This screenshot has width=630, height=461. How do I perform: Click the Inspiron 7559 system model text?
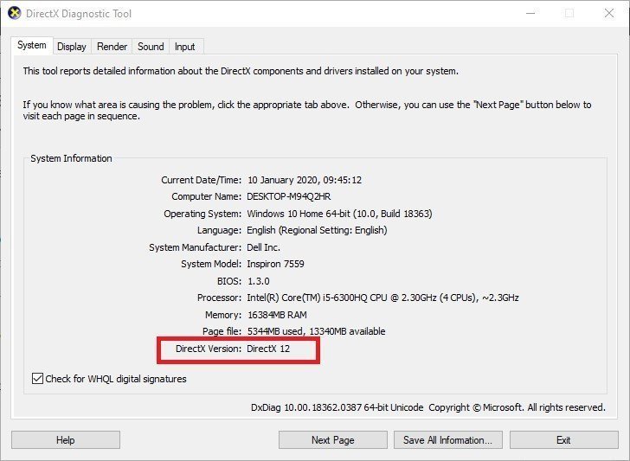click(x=275, y=264)
